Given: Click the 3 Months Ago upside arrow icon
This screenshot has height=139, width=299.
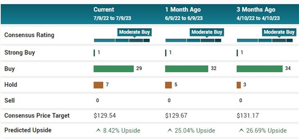Looking at the screenshot, I should pyautogui.click(x=241, y=130).
